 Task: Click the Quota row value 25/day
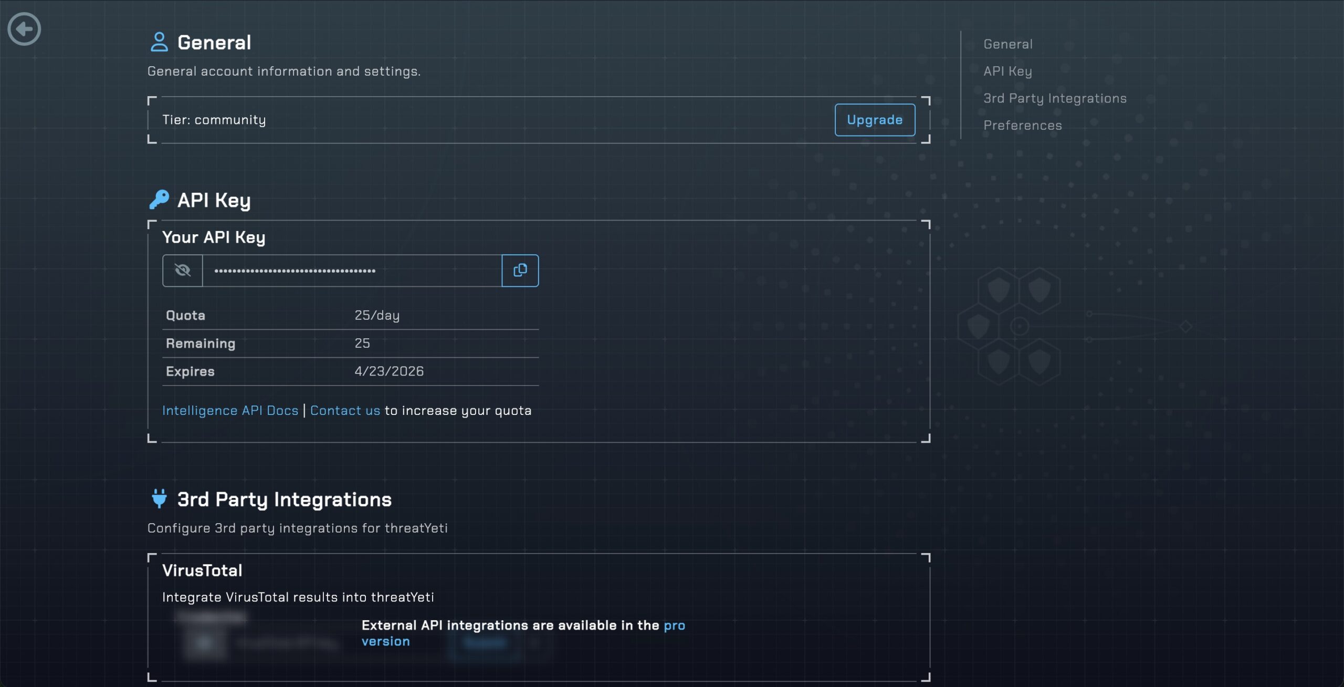pyautogui.click(x=377, y=315)
